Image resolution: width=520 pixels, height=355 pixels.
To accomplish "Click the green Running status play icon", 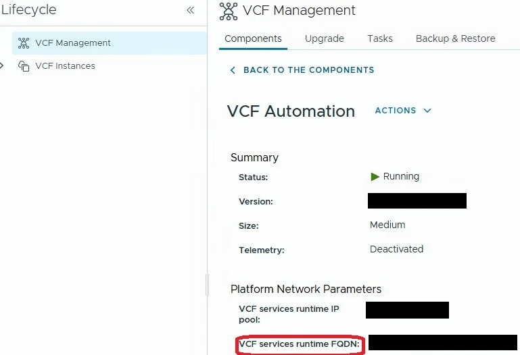I will [x=375, y=177].
